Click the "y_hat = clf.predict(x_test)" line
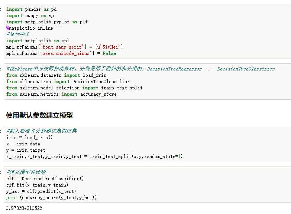This screenshot has width=291, height=214. click(41, 191)
